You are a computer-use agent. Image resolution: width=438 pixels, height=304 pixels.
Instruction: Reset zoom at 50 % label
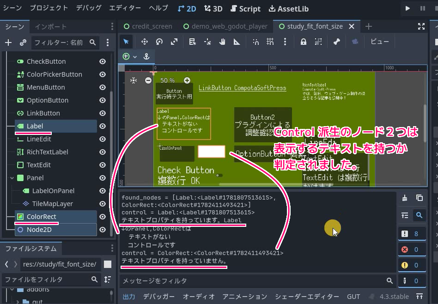point(167,80)
